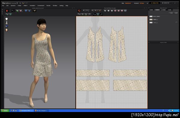
Task: Click the lock icon beside the third fabric
Action: click(x=176, y=22)
